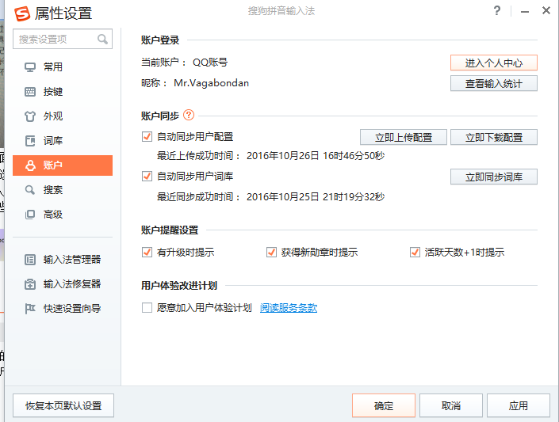Click the 搜狗拼音输入法 title text
Viewport: 559px width, 422px height.
pos(281,11)
